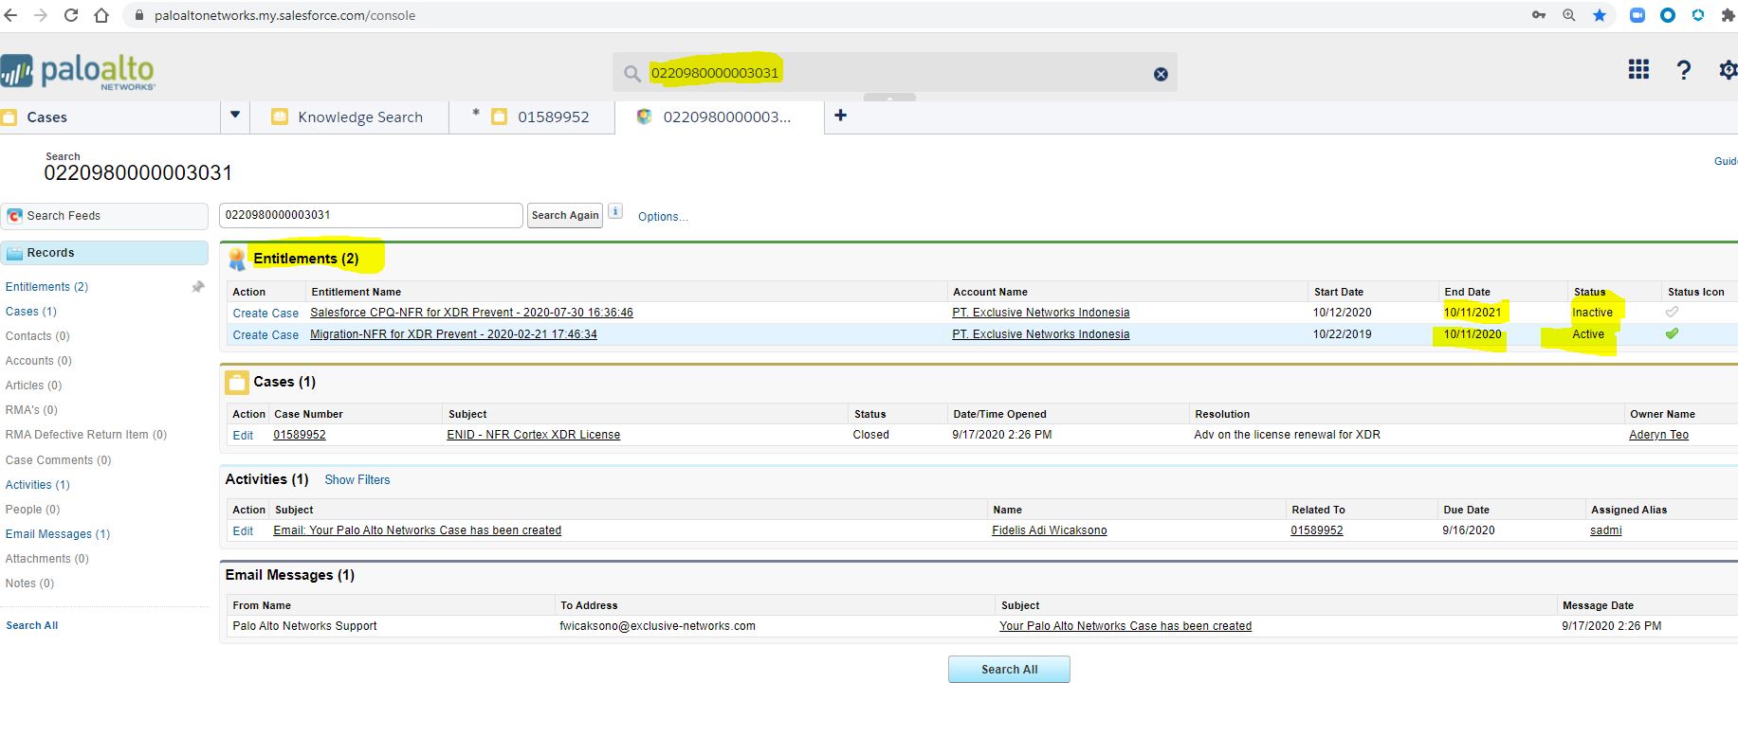
Task: Filter results by Activities (1)
Action: click(x=38, y=485)
